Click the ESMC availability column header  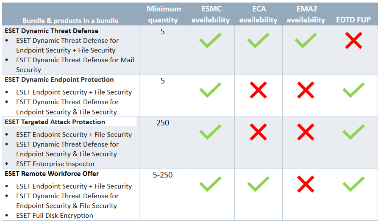point(210,14)
